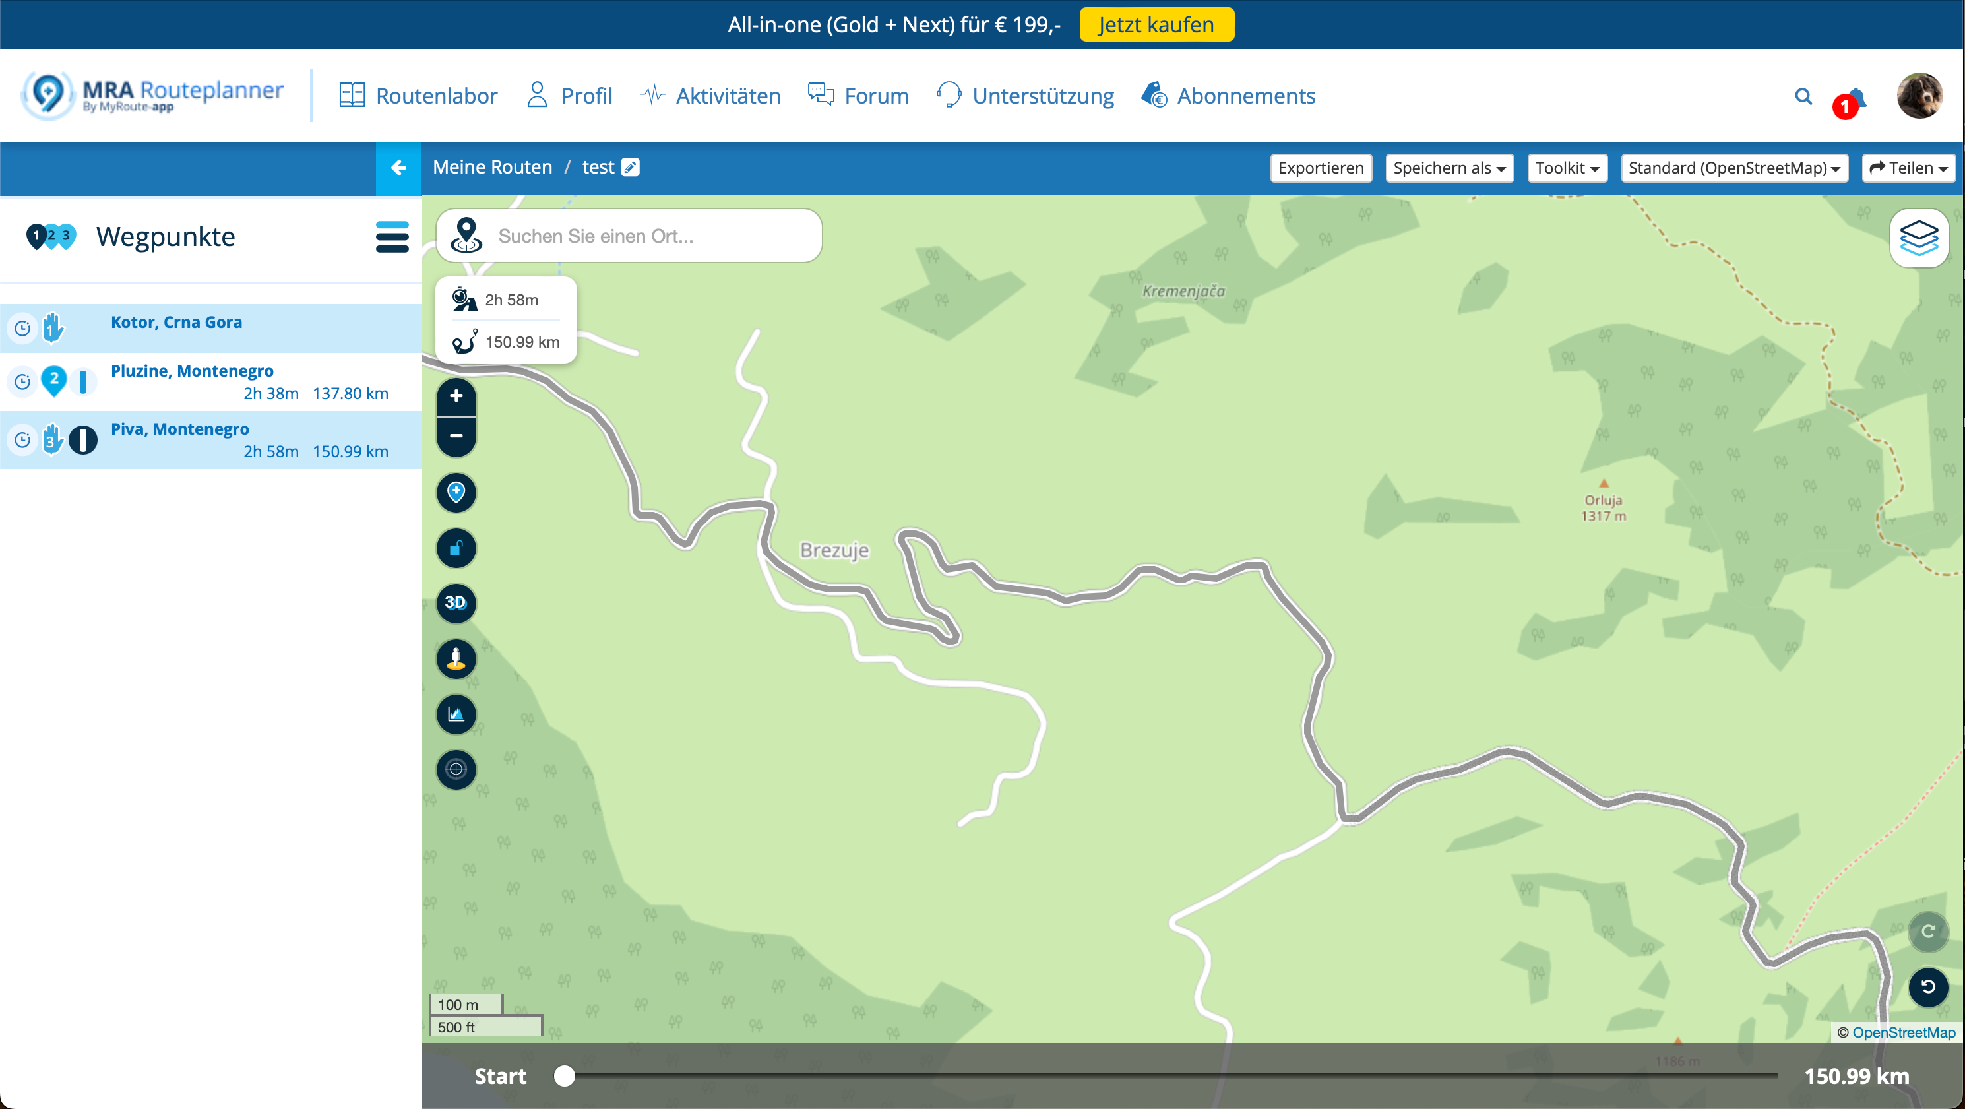1965x1109 pixels.
Task: Click the location pin icon in search box
Action: tap(466, 235)
